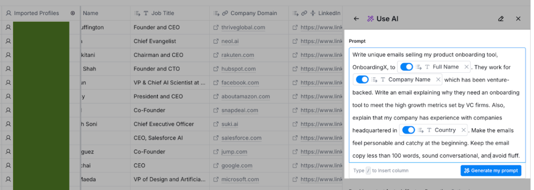Open the snapdeal.com domain link
The width and height of the screenshot is (534, 190).
[x=240, y=110]
